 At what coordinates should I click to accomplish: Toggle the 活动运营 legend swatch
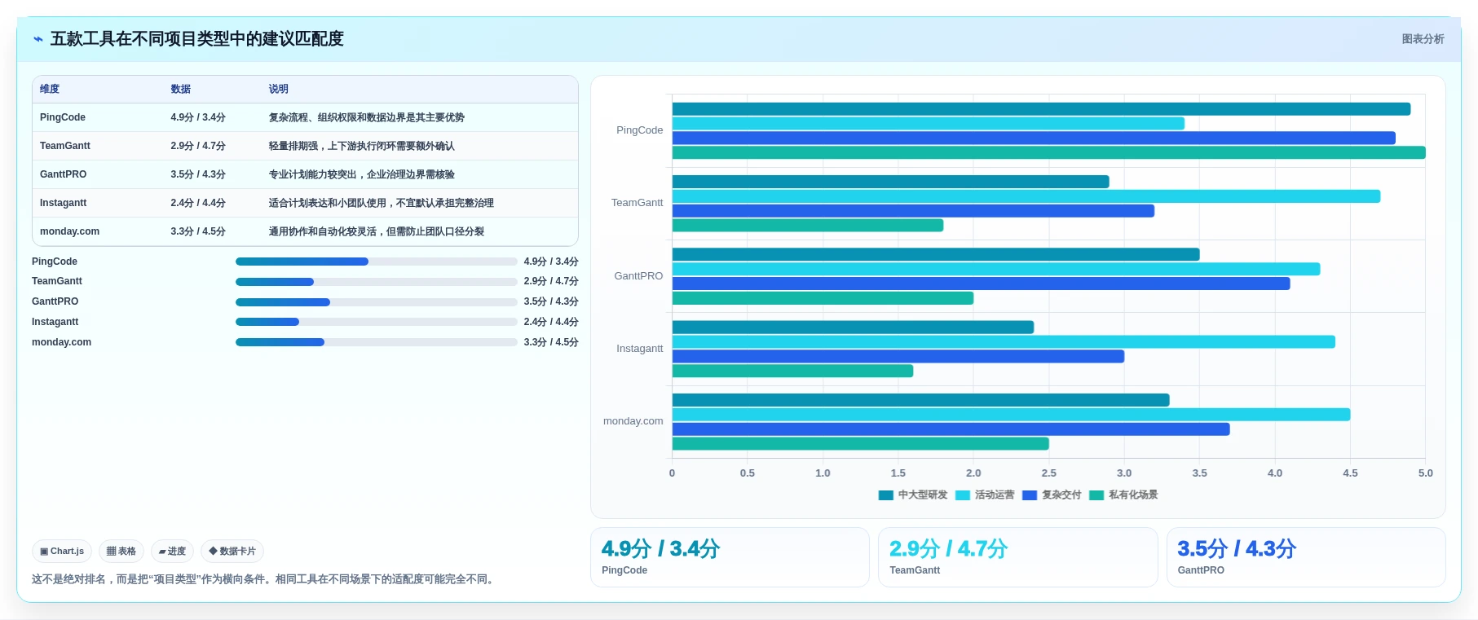pos(963,495)
